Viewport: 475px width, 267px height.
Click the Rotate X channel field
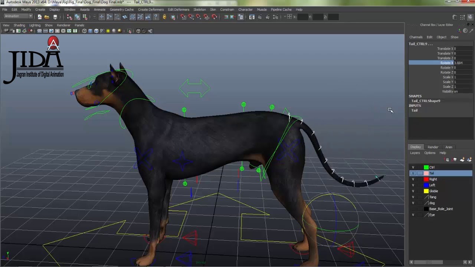click(458, 63)
